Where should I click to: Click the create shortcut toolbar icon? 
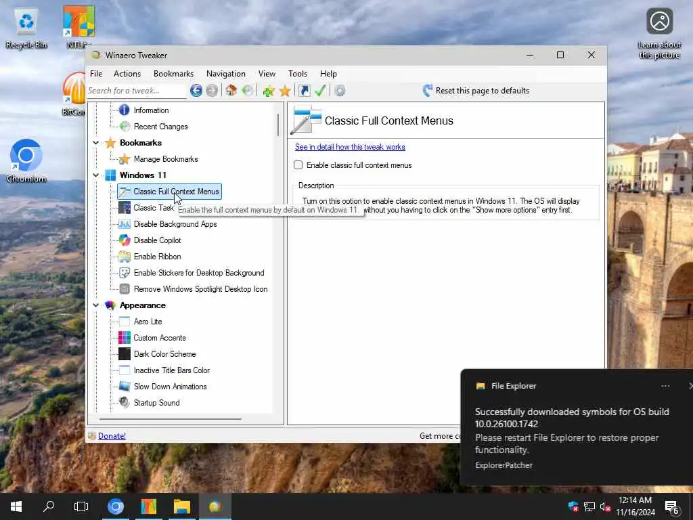[304, 91]
